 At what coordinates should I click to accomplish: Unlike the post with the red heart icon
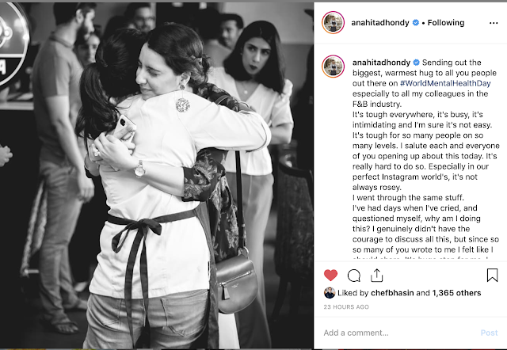coord(330,276)
